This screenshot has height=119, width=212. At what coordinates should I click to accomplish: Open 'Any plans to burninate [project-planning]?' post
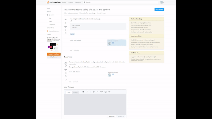tap(143, 57)
